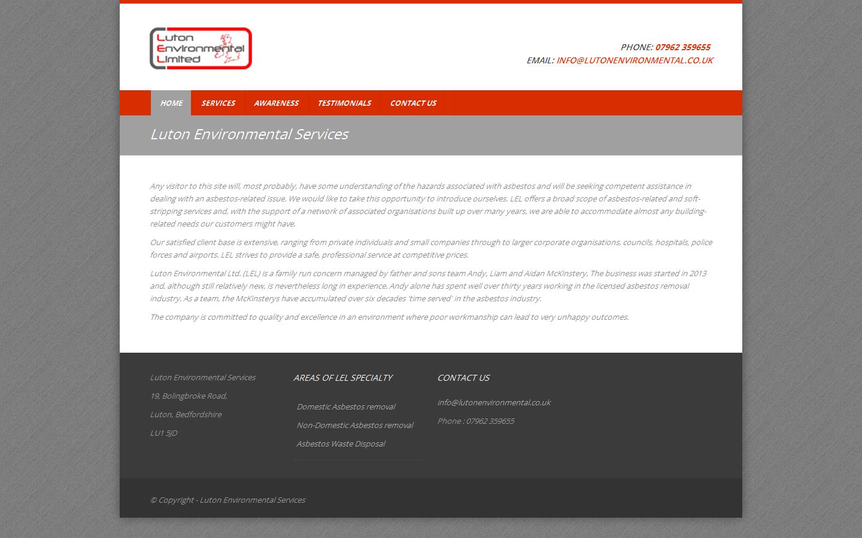Click the CONTACT US footer heading

tap(463, 378)
